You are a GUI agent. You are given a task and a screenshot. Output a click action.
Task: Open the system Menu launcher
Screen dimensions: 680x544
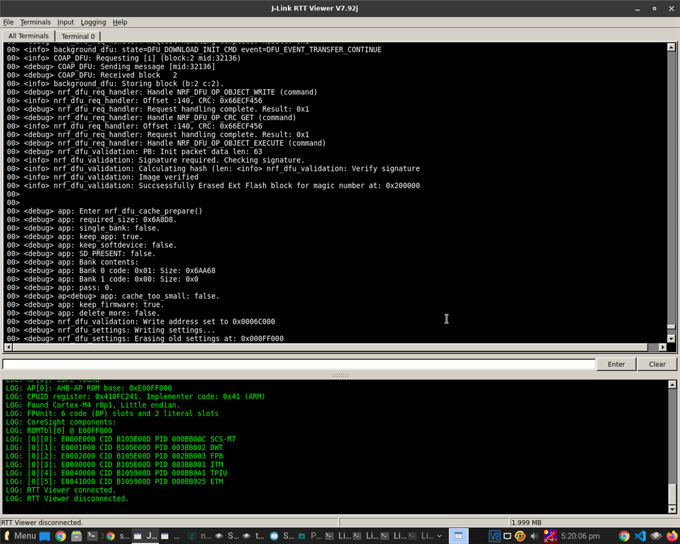(x=20, y=535)
